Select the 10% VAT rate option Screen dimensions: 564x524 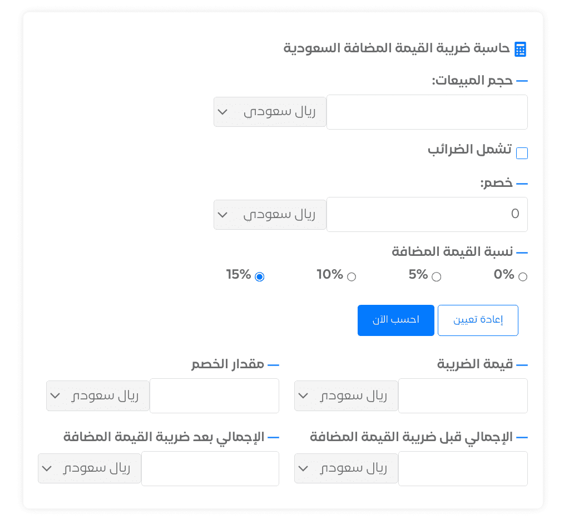351,276
